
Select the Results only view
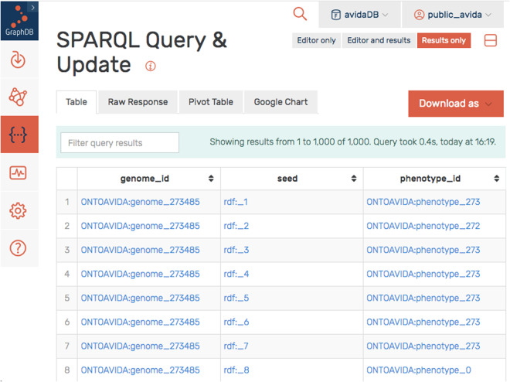click(x=444, y=40)
